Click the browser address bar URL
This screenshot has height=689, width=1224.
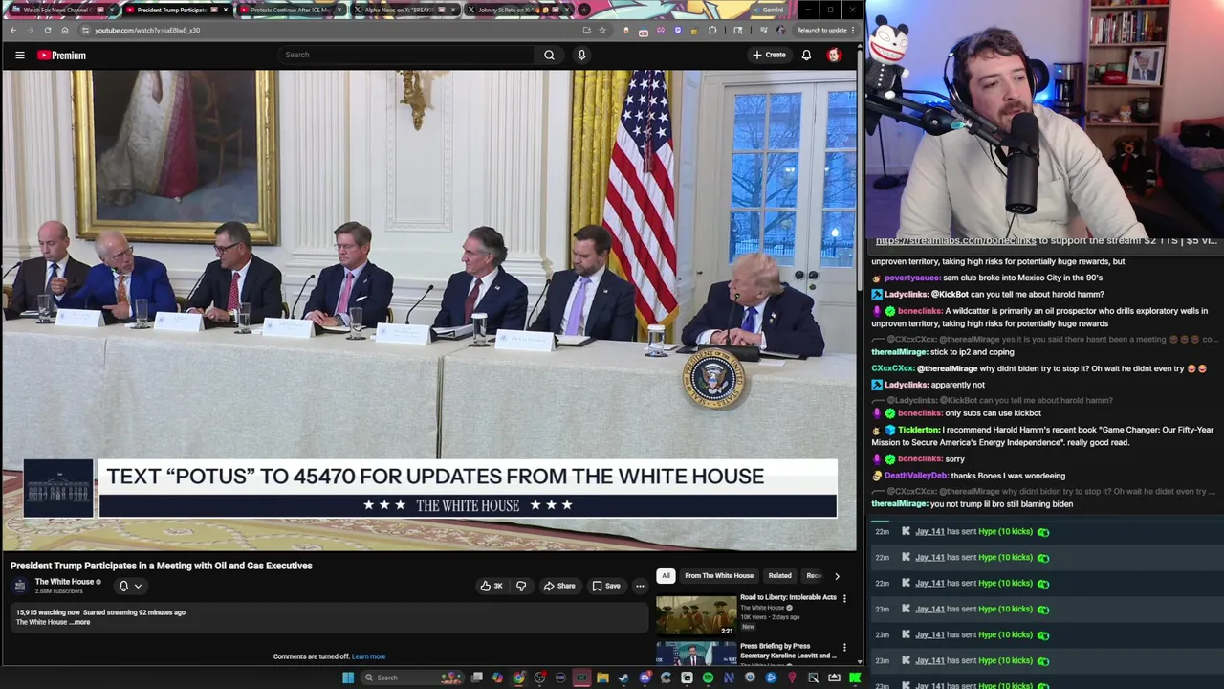point(147,30)
